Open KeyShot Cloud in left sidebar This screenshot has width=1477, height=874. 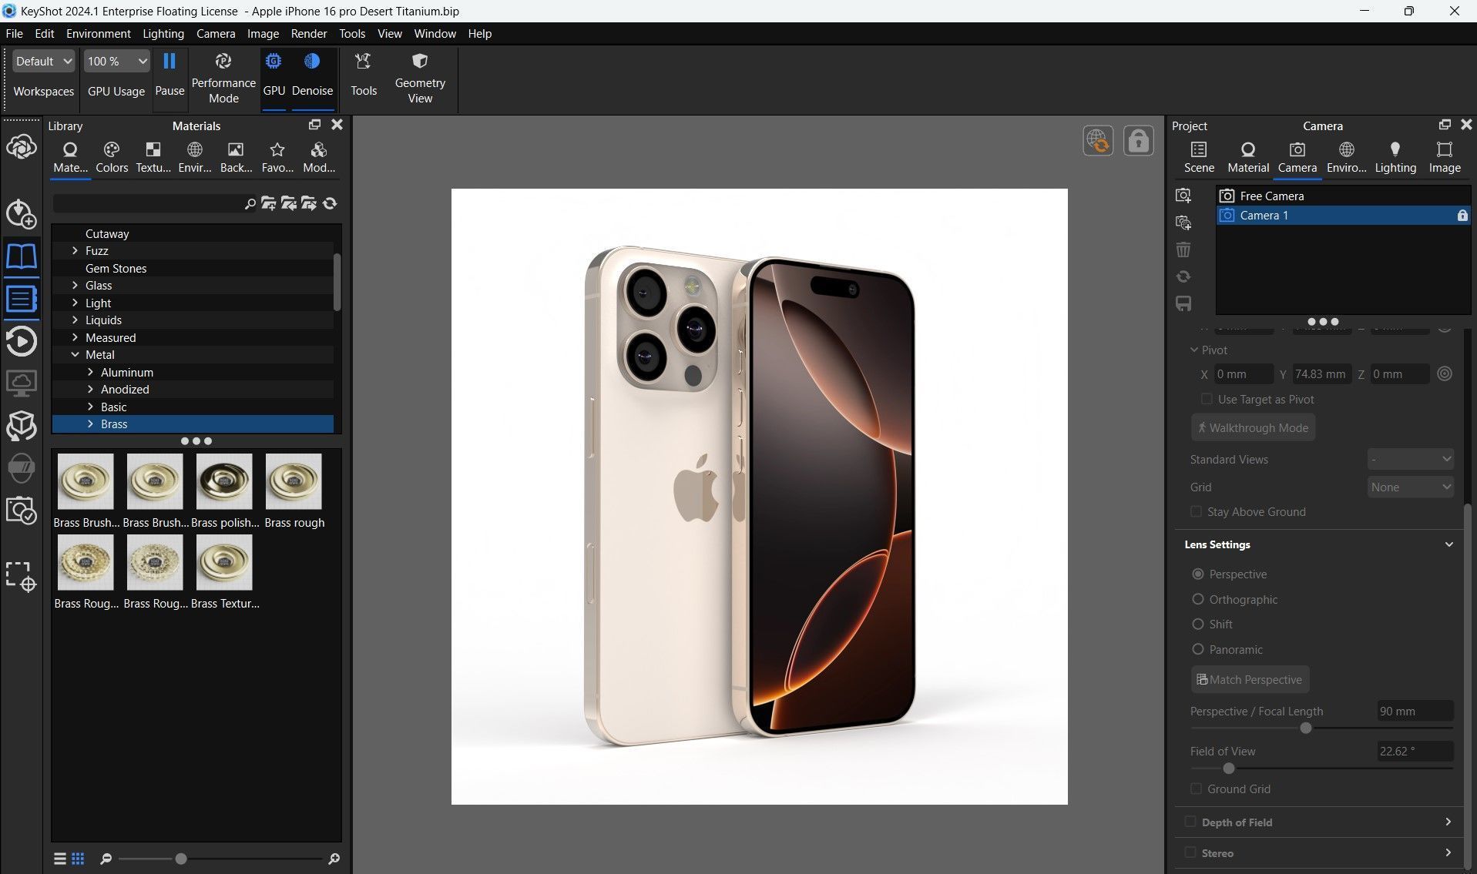point(22,146)
